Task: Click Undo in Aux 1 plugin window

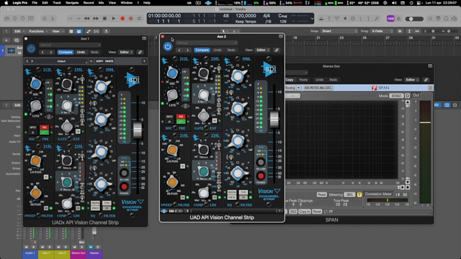Action: (81, 52)
